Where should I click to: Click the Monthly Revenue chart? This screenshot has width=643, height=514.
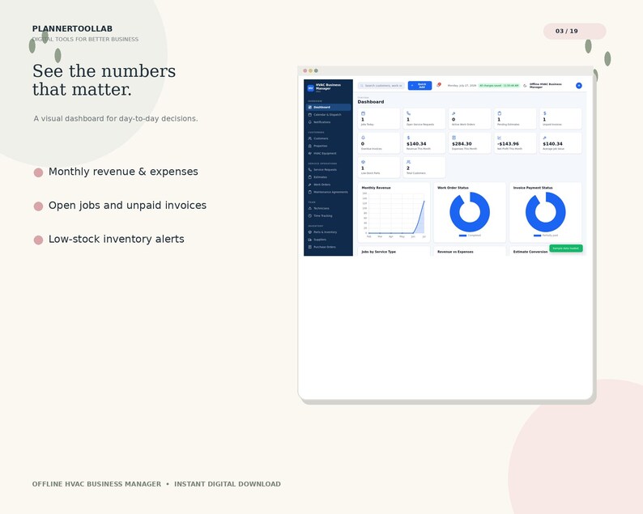point(394,214)
